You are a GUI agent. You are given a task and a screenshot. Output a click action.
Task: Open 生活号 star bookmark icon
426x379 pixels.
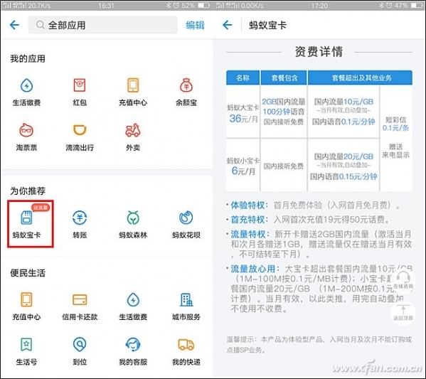point(26,351)
